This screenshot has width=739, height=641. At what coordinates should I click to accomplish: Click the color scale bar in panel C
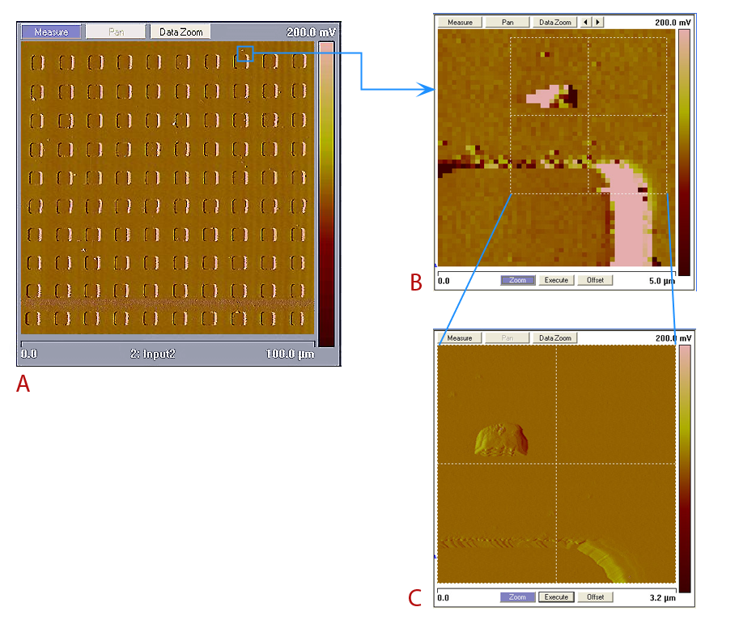[684, 468]
